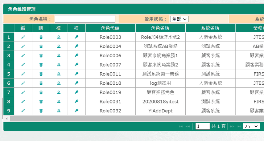Sort by 角色代碼 column header
This screenshot has width=264, height=141.
[110, 28]
